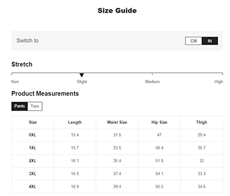Click the Size Guide heading
230x196 pixels.
[117, 11]
